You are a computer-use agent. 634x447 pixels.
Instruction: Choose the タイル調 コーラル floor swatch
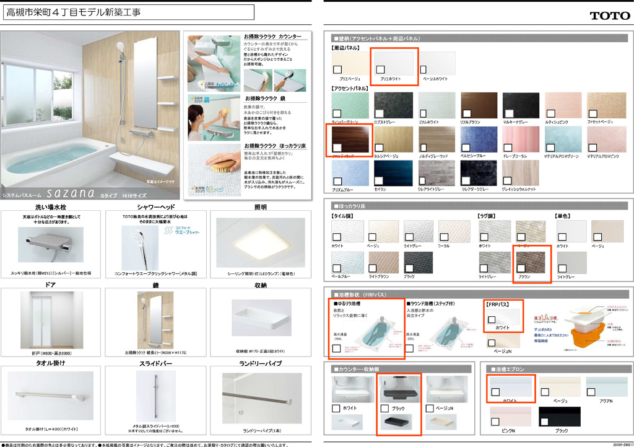454,231
